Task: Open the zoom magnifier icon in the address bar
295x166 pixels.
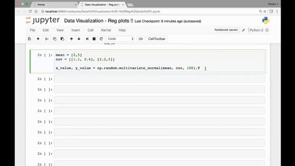Action: 260,12
